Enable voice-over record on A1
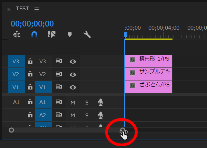Viewport: 207px width, 148px height. (101, 102)
